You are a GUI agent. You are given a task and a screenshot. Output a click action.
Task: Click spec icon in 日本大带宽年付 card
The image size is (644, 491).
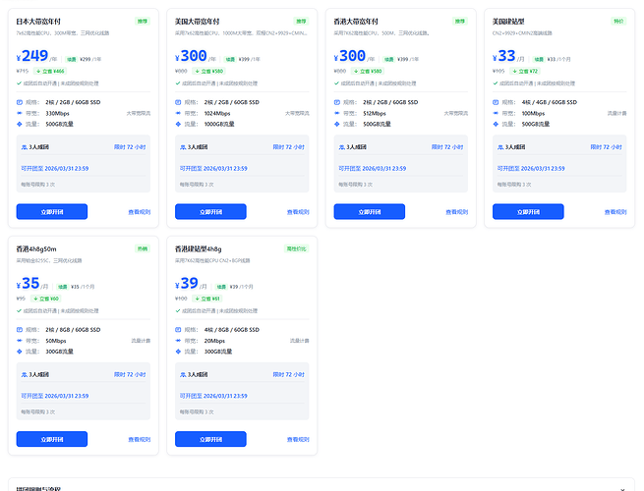coord(20,102)
